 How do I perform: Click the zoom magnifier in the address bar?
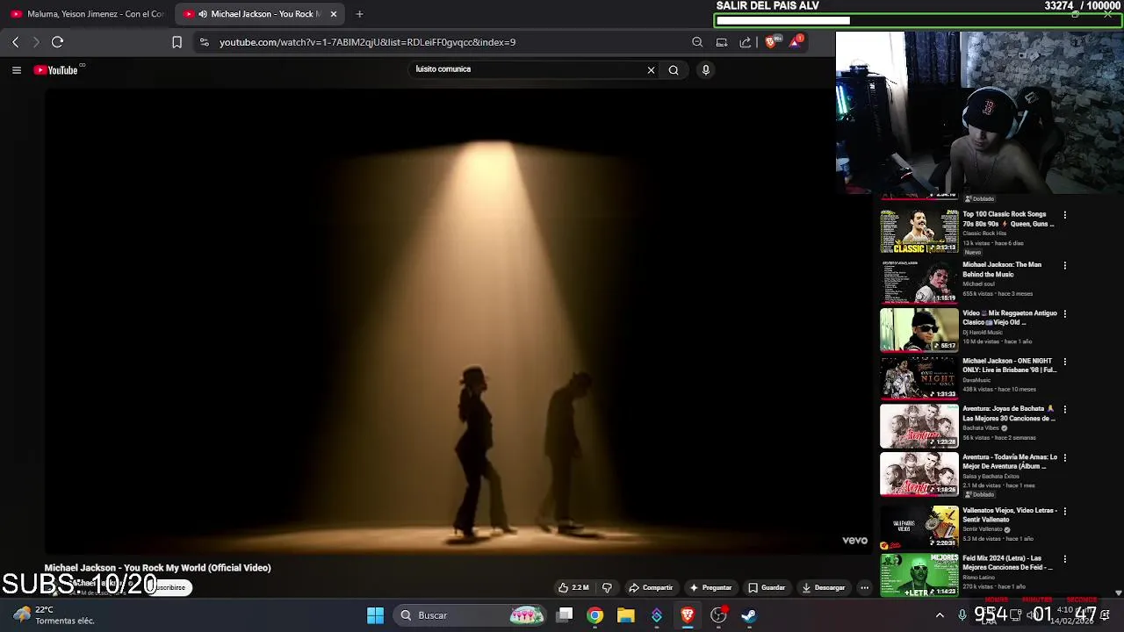[697, 42]
